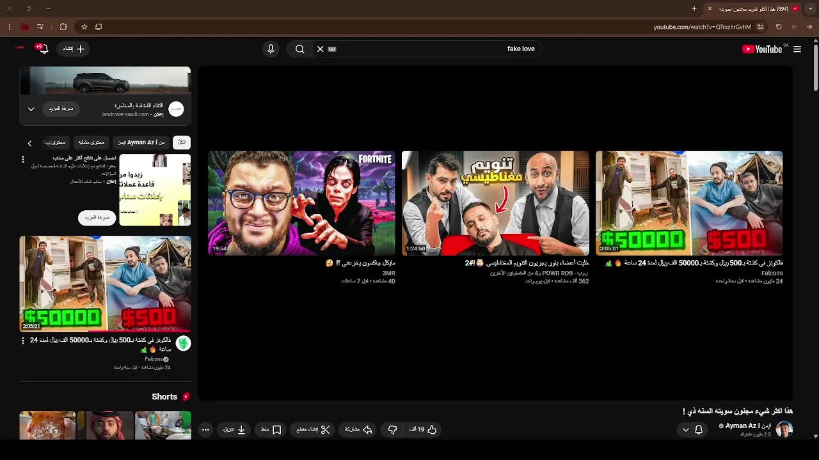Select the 'من Ayman Az' filter chip
Screen dimensions: 819x460
[141, 142]
